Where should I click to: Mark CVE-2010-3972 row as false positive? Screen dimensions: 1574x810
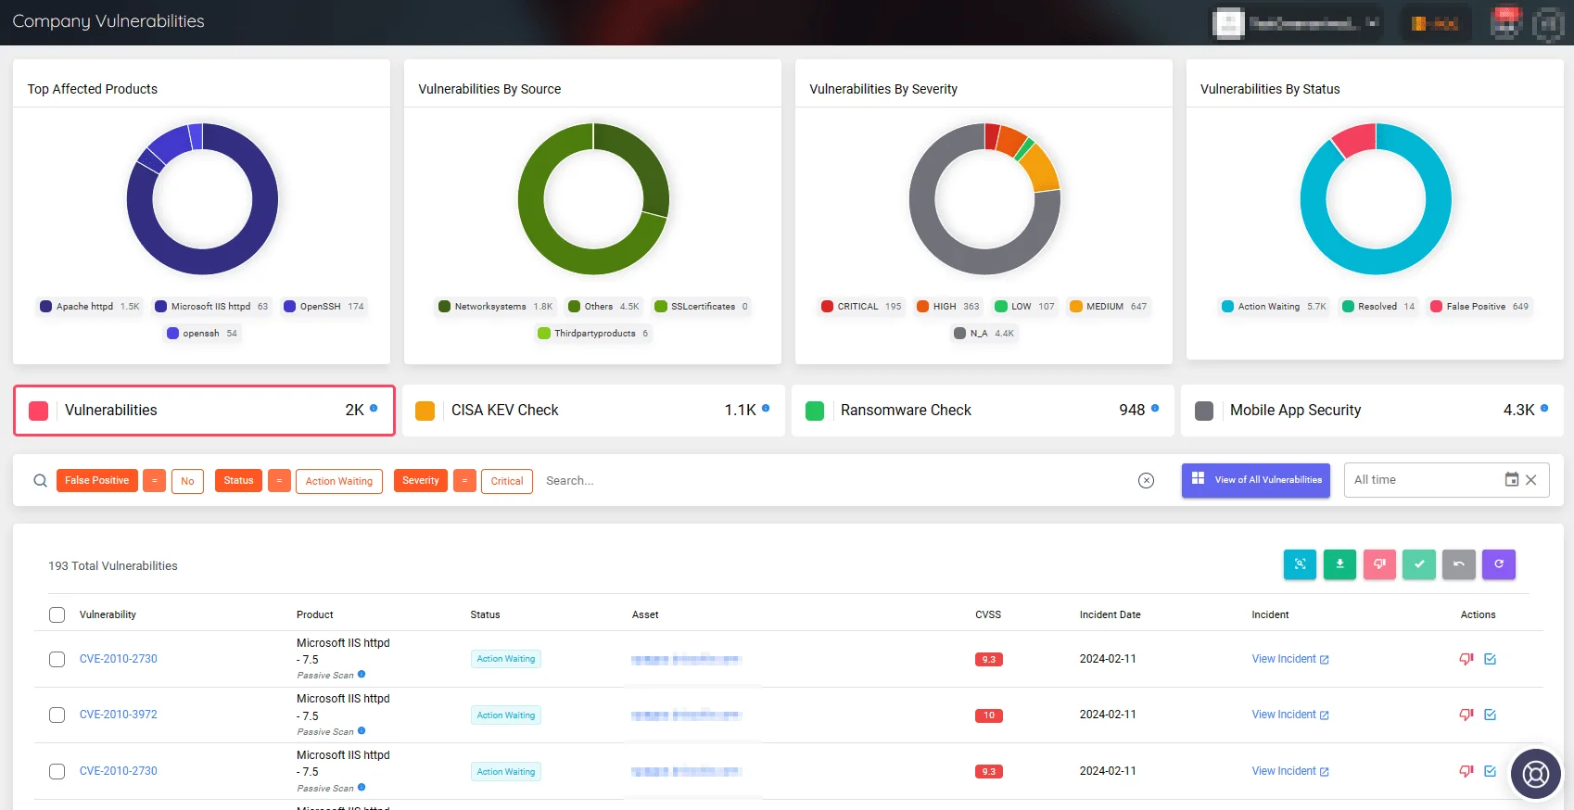point(1466,715)
